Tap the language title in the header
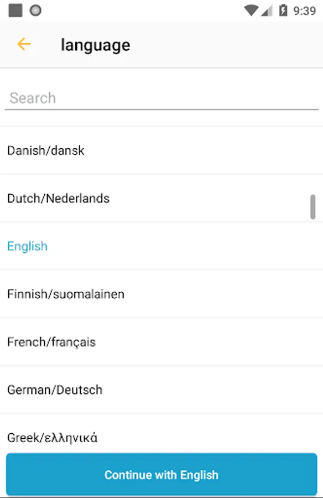The height and width of the screenshot is (498, 323). tap(96, 44)
